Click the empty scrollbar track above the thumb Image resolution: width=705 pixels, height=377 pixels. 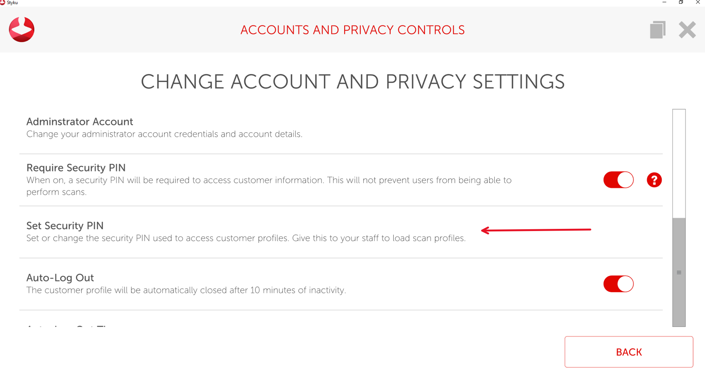pyautogui.click(x=679, y=162)
